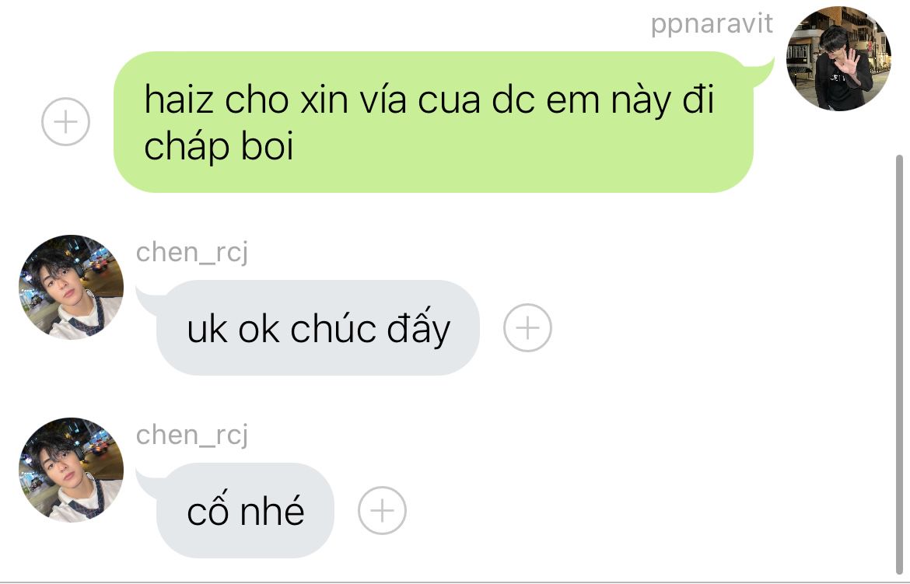The height and width of the screenshot is (584, 910).
Task: Click the vertical scrollbar on the right edge
Action: coord(899,365)
